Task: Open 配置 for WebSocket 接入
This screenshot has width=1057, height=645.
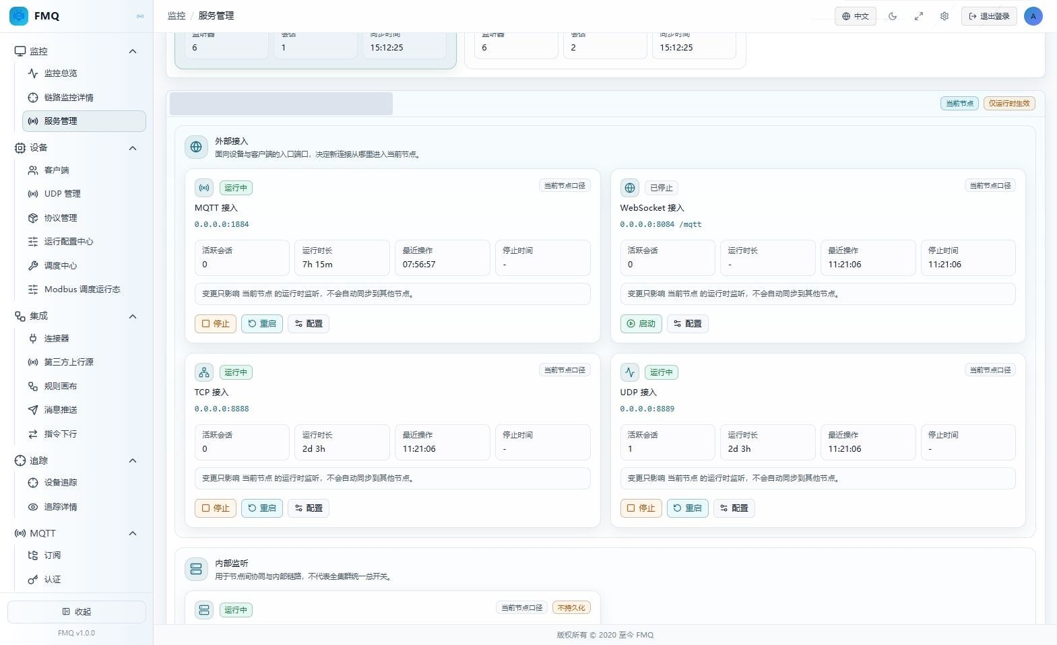Action: click(x=688, y=323)
